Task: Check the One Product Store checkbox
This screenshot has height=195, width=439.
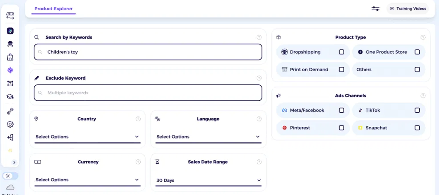Action: coord(418,52)
